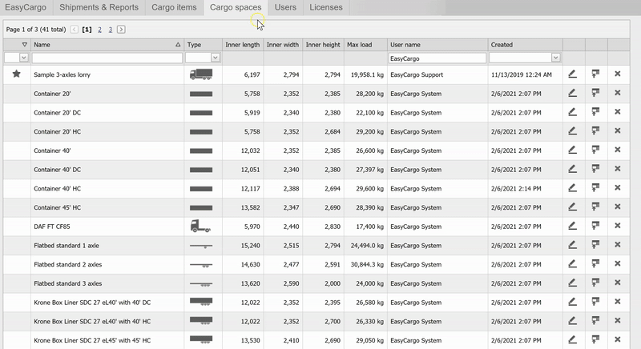The image size is (641, 349).
Task: Switch to Shipments & Reports tab
Action: pyautogui.click(x=99, y=7)
